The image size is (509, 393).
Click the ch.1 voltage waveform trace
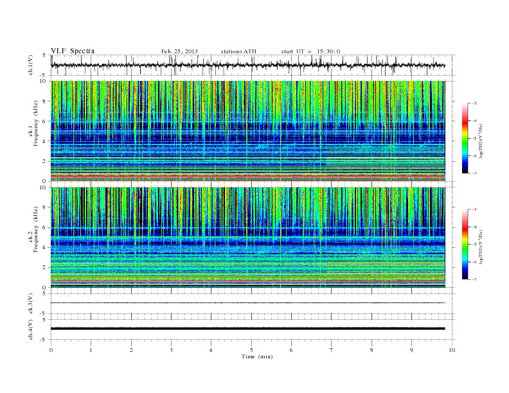(x=247, y=65)
